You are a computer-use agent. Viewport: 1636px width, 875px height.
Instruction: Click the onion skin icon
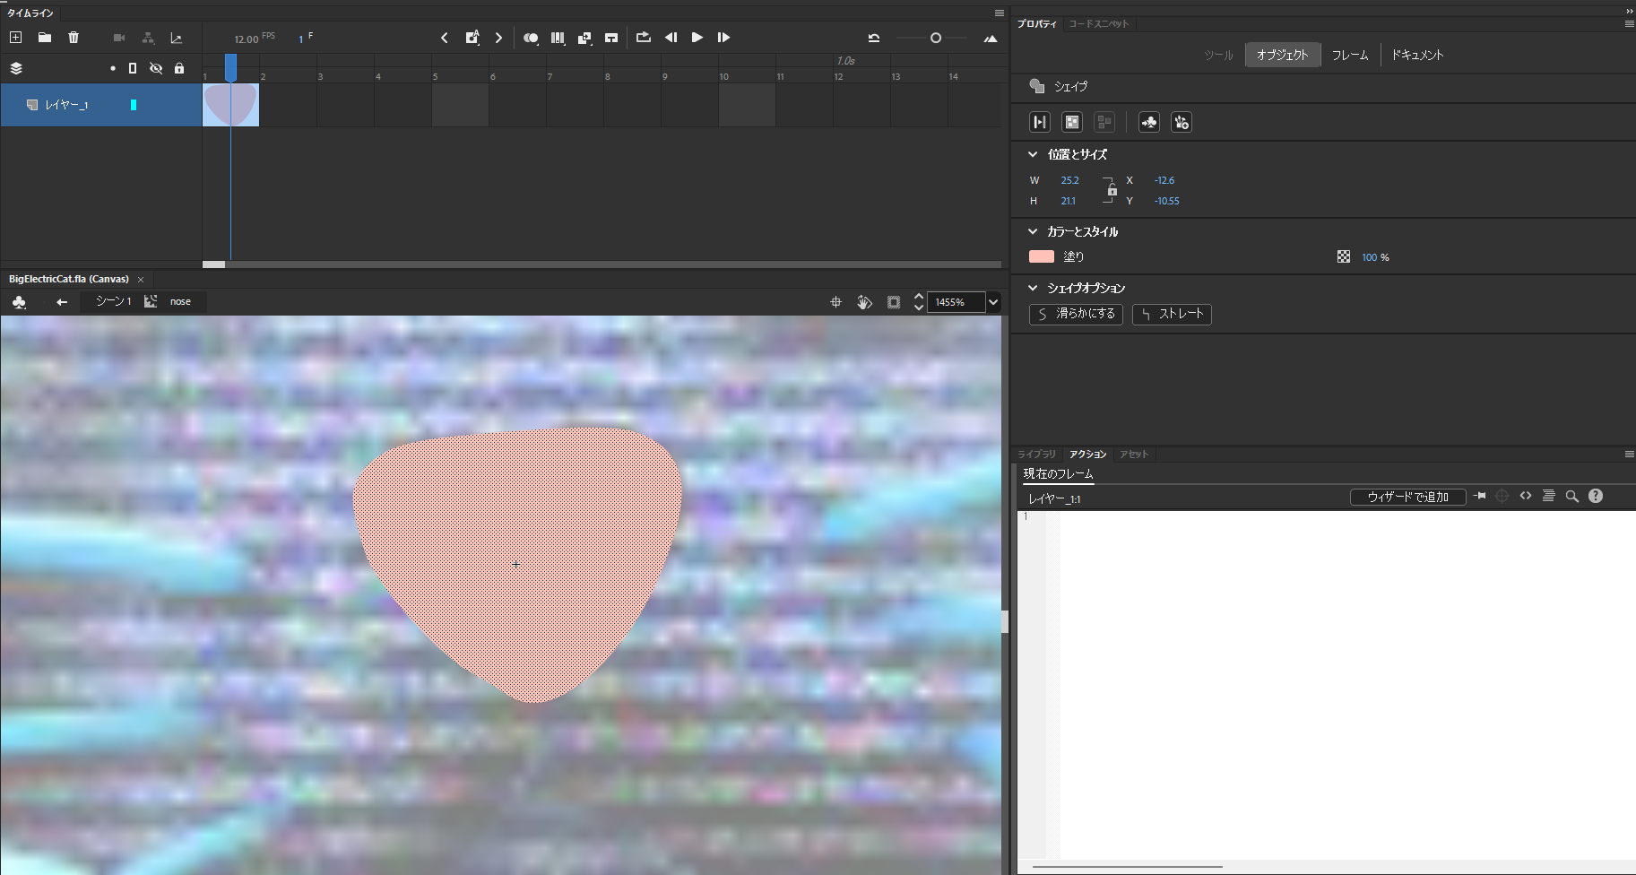point(531,38)
